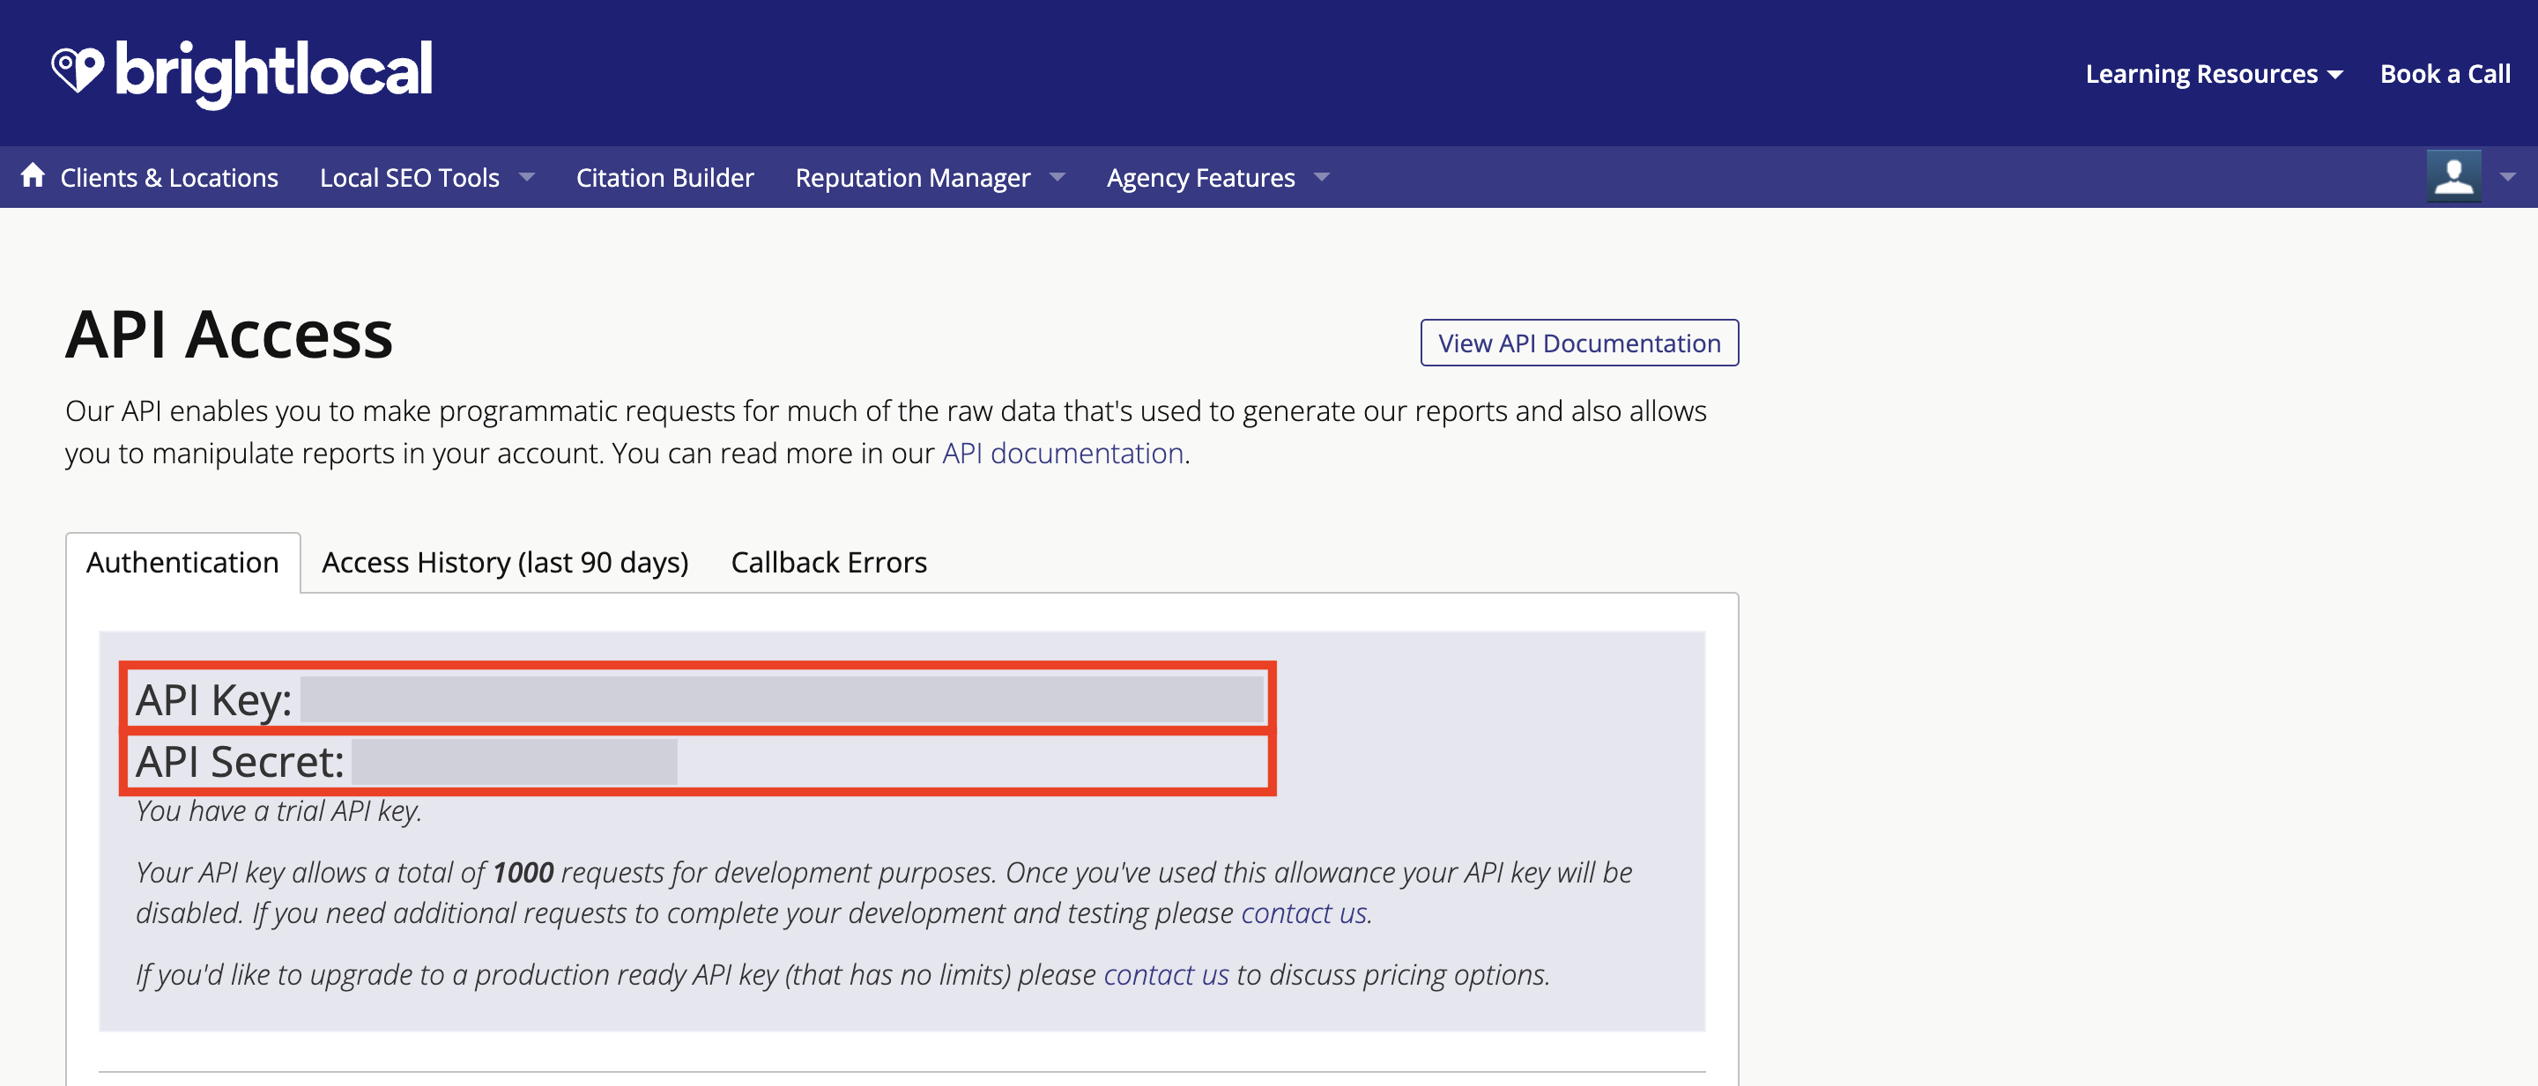Click the 'API Key:' label
The height and width of the screenshot is (1086, 2538).
214,700
